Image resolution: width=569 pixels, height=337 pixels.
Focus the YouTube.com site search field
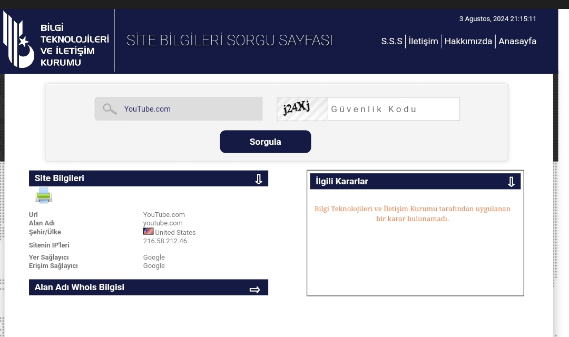point(179,109)
